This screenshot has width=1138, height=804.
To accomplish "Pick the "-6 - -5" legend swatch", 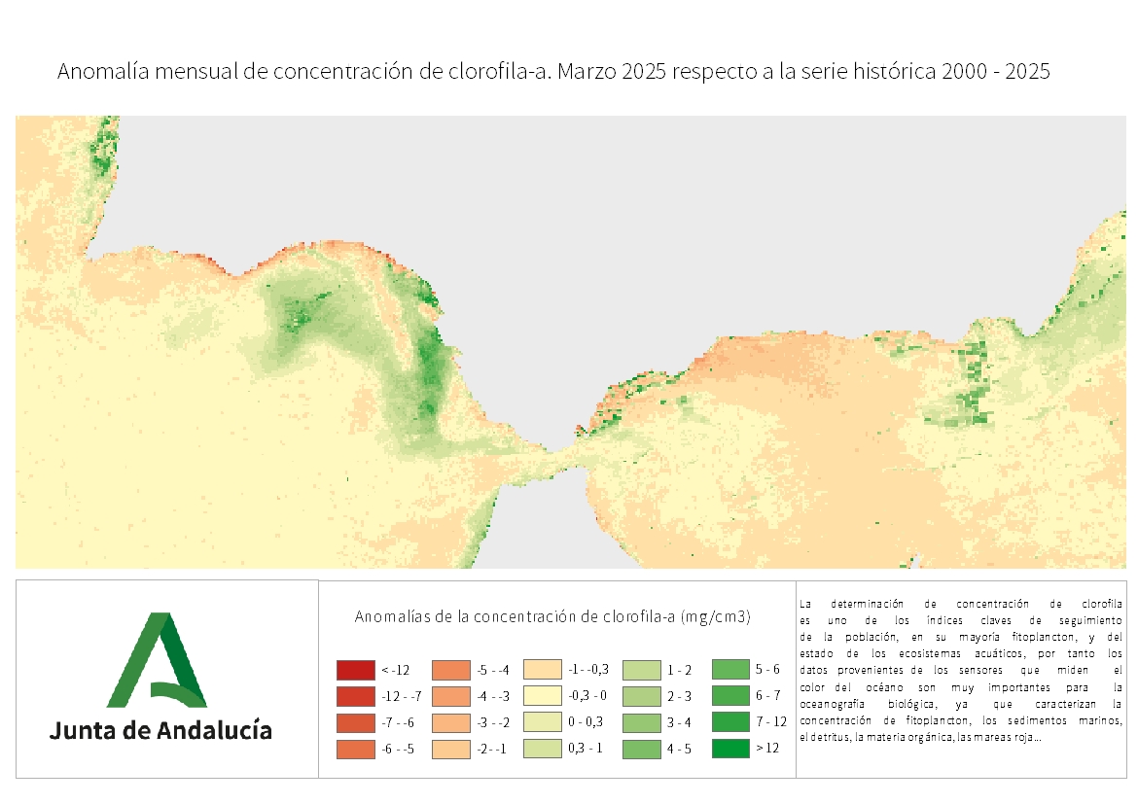I will (x=355, y=750).
